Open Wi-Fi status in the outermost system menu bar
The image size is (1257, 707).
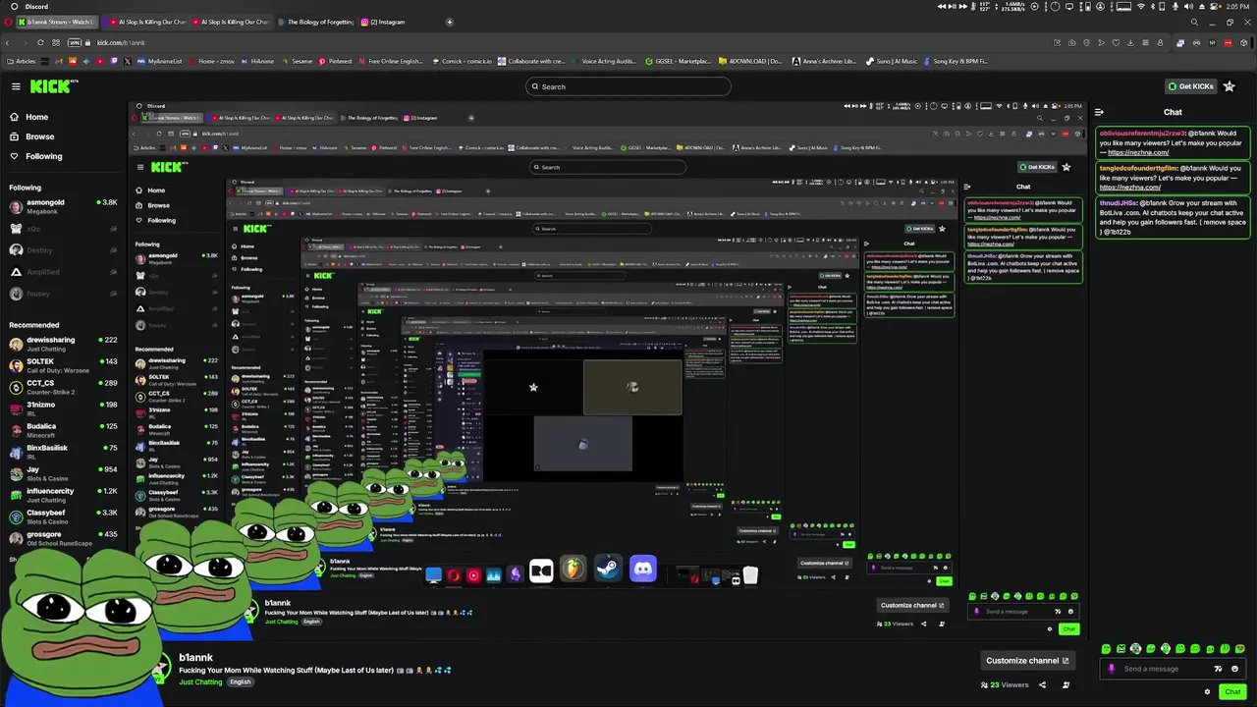pyautogui.click(x=1140, y=7)
